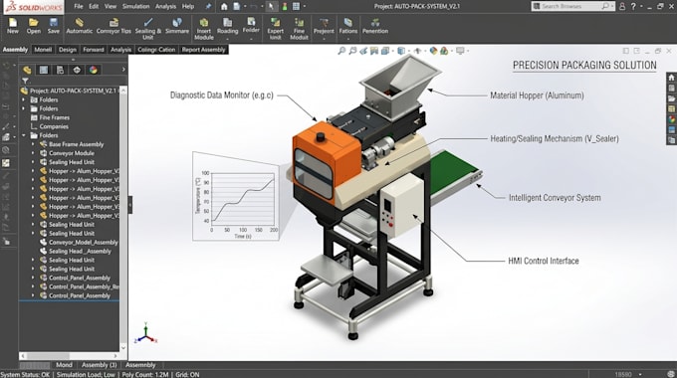This screenshot has width=677, height=378.
Task: Open the Fine Moduit tool
Action: coord(299,29)
